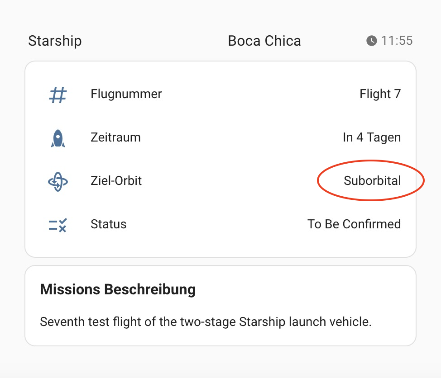Click the rocket icon beside Zeitraum
This screenshot has height=378, width=441.
pos(58,138)
